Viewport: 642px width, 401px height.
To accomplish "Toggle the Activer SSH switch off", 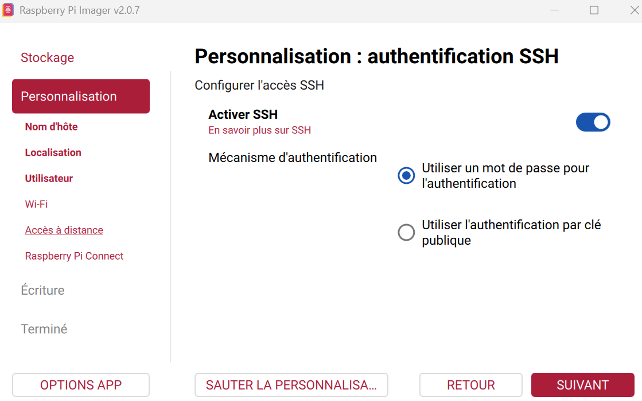I will tap(593, 122).
